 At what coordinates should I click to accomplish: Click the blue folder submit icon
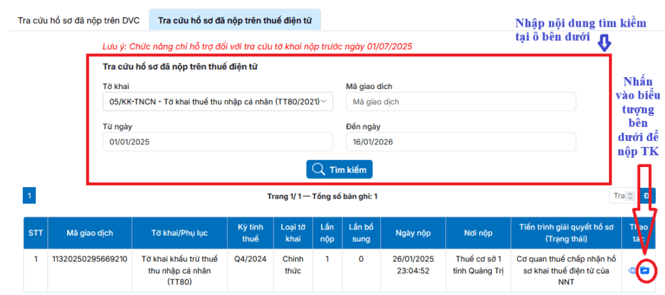[645, 270]
